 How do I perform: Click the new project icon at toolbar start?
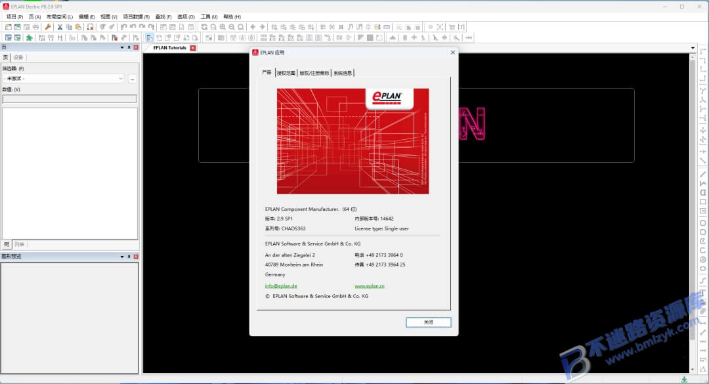pyautogui.click(x=8, y=27)
